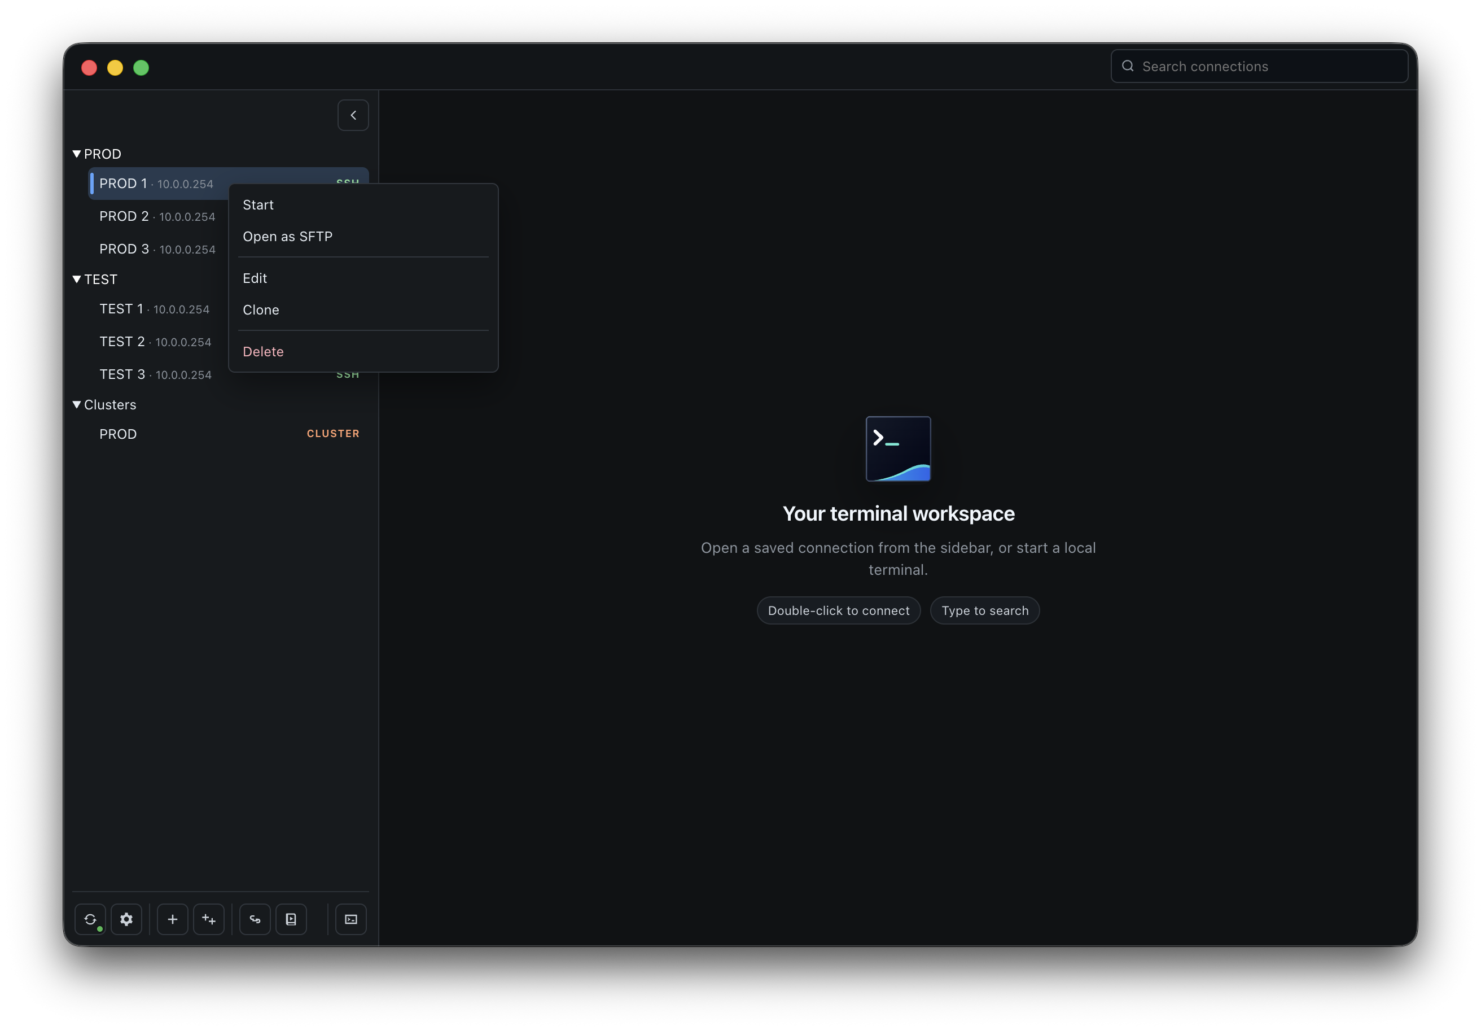1481x1030 pixels.
Task: Click the SSH badge on TEST 3
Action: coord(348,376)
